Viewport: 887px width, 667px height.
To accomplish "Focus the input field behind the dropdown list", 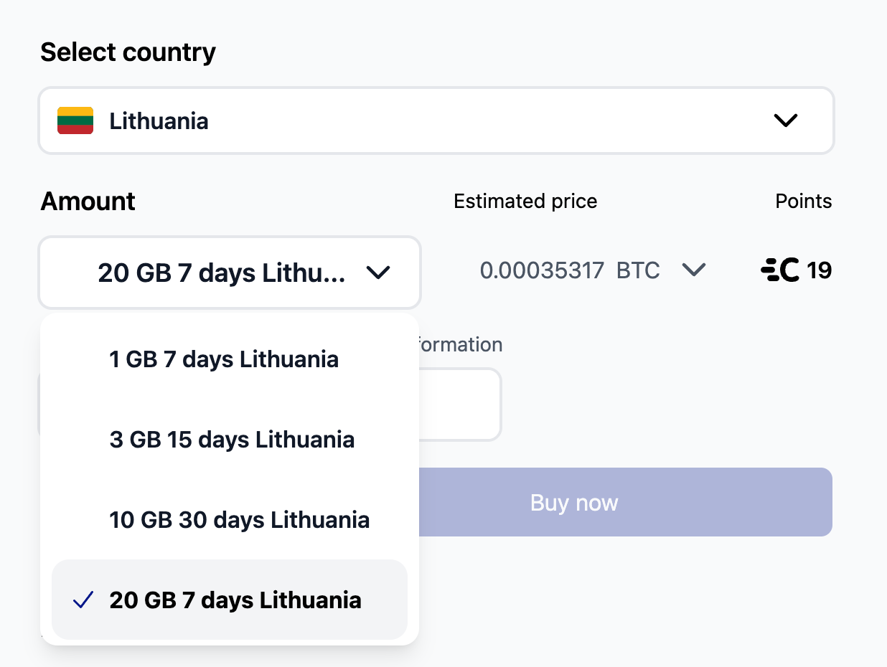I will [x=459, y=405].
